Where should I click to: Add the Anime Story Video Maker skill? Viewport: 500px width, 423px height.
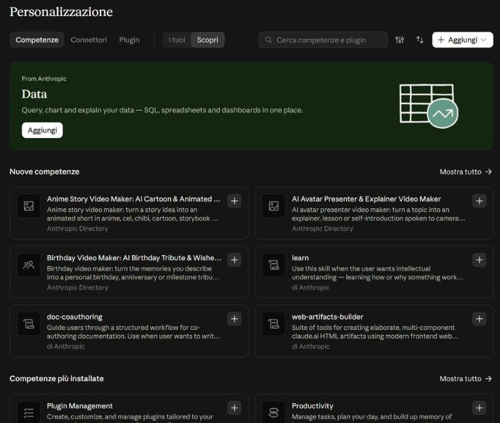(x=235, y=201)
